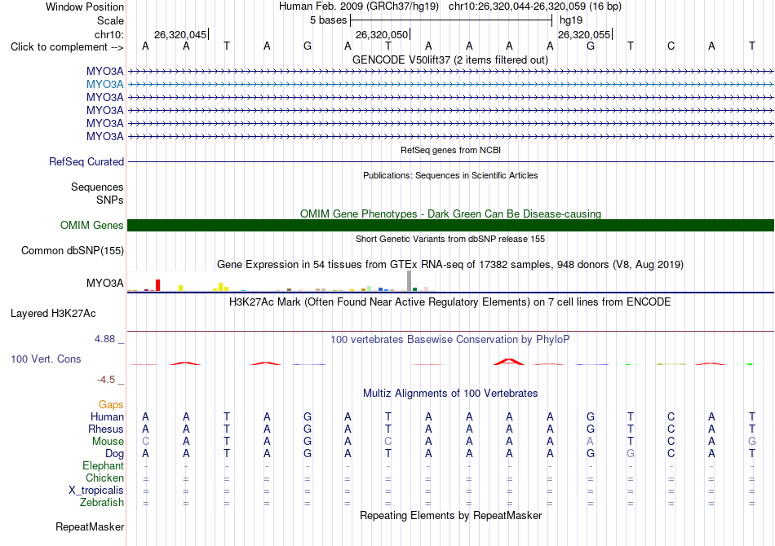Click 'Multiz Alignments of 100 Vertebrates' title
Viewport: 775px width, 546px height.
450,394
